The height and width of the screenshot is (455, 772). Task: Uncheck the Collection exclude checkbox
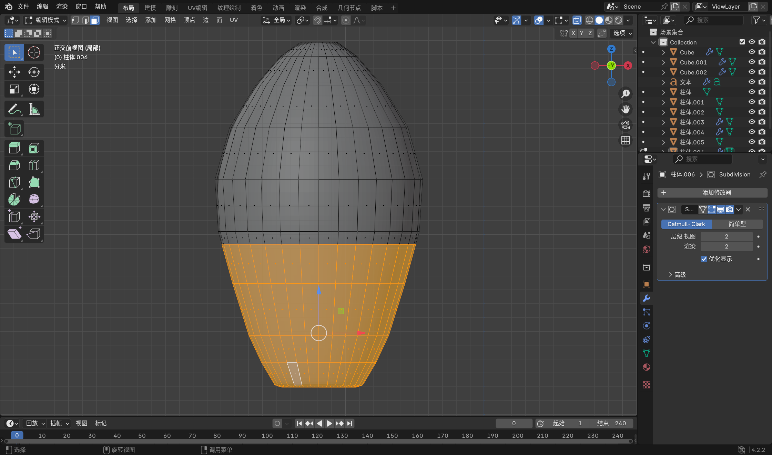coord(742,42)
